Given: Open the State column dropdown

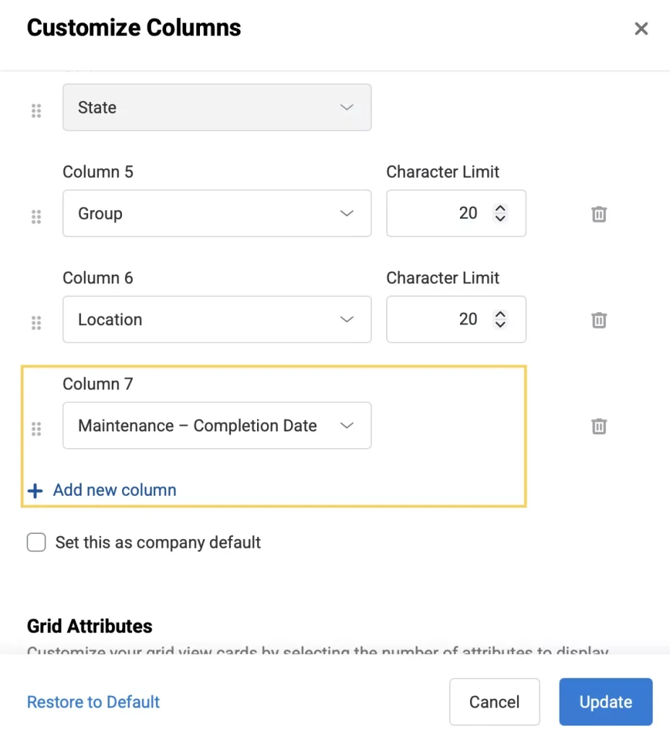Looking at the screenshot, I should pos(217,107).
